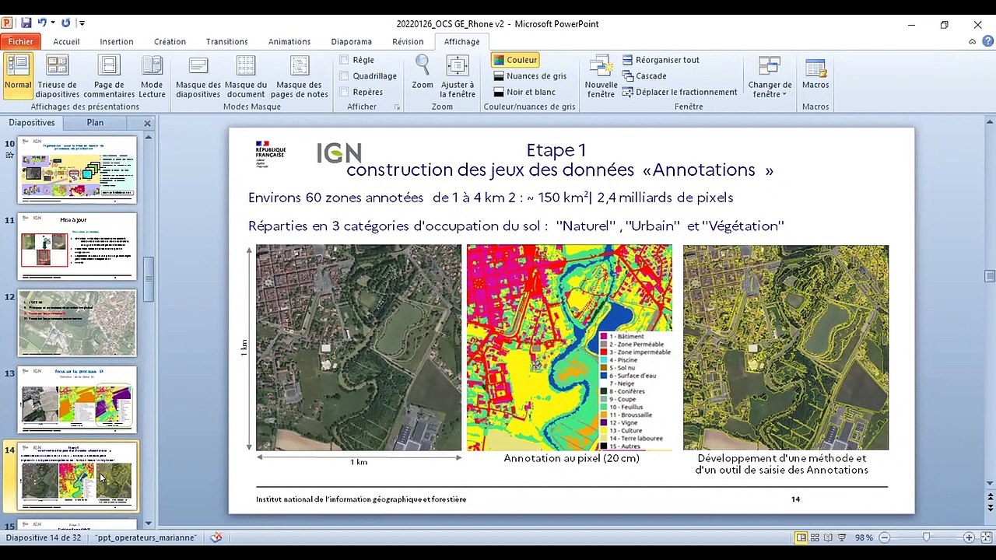Click the Zoom magnifier icon
The height and width of the screenshot is (560, 996).
click(x=423, y=66)
